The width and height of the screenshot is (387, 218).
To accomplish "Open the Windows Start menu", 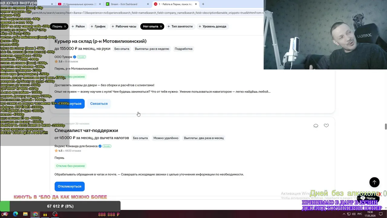I will click(x=5, y=214).
